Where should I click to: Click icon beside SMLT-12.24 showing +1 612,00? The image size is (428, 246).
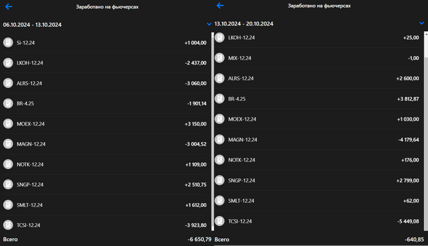8,204
